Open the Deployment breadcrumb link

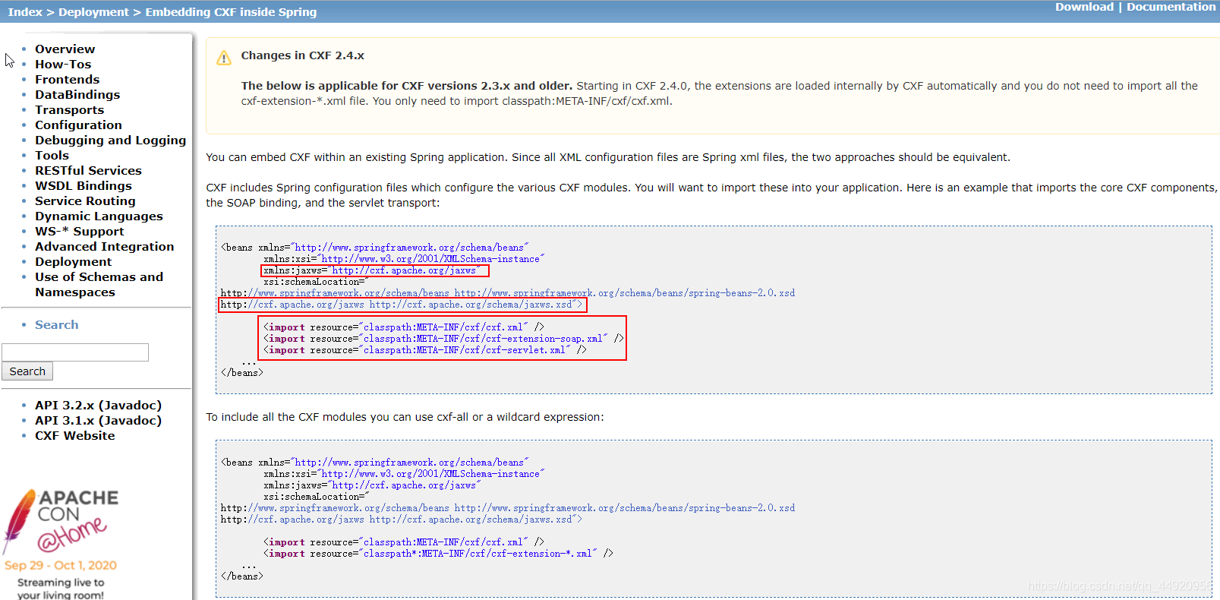pos(93,12)
